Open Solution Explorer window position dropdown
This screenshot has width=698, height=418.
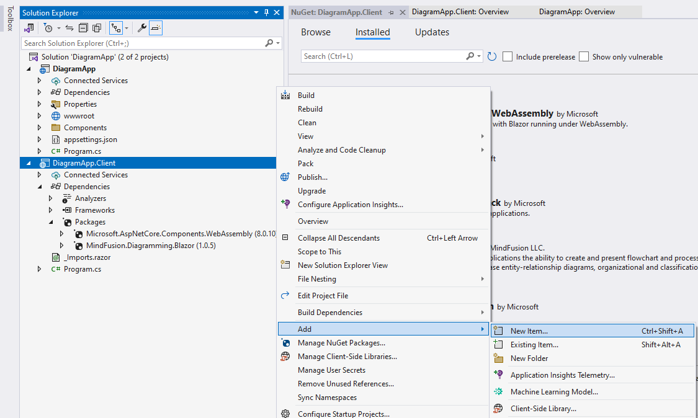point(256,12)
